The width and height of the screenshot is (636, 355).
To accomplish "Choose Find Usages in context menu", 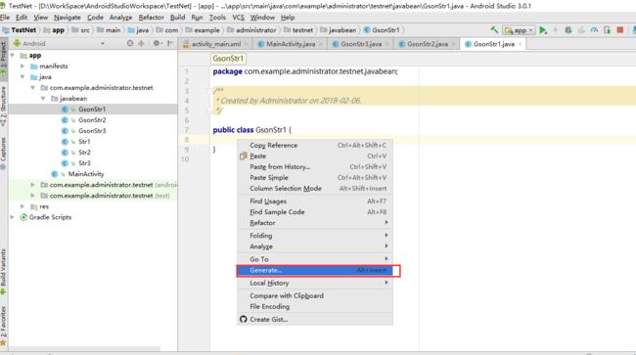I will click(x=315, y=201).
